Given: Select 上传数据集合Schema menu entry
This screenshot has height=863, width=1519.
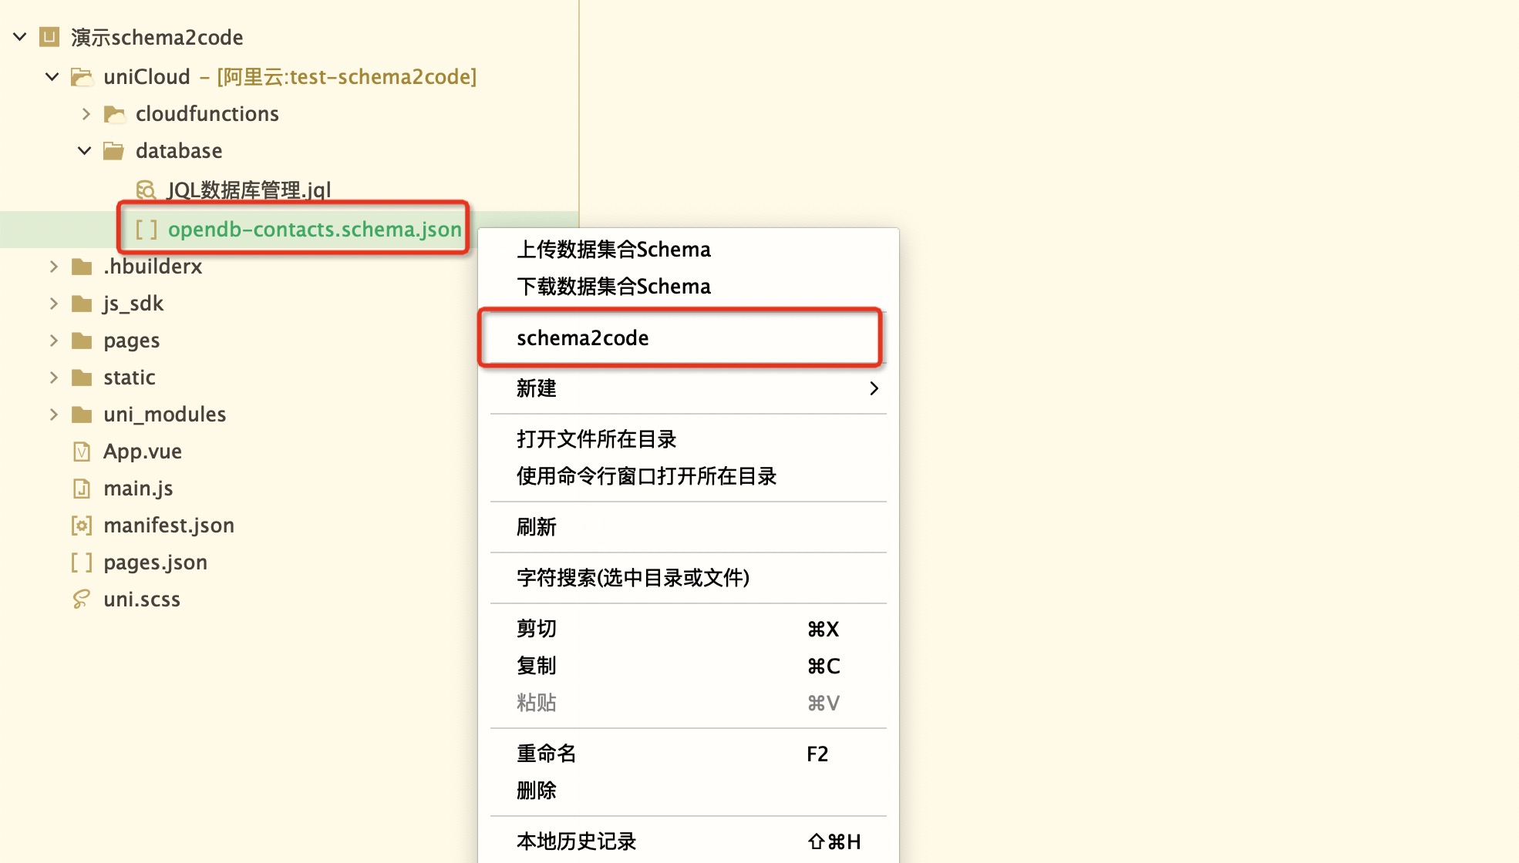Looking at the screenshot, I should tap(614, 250).
